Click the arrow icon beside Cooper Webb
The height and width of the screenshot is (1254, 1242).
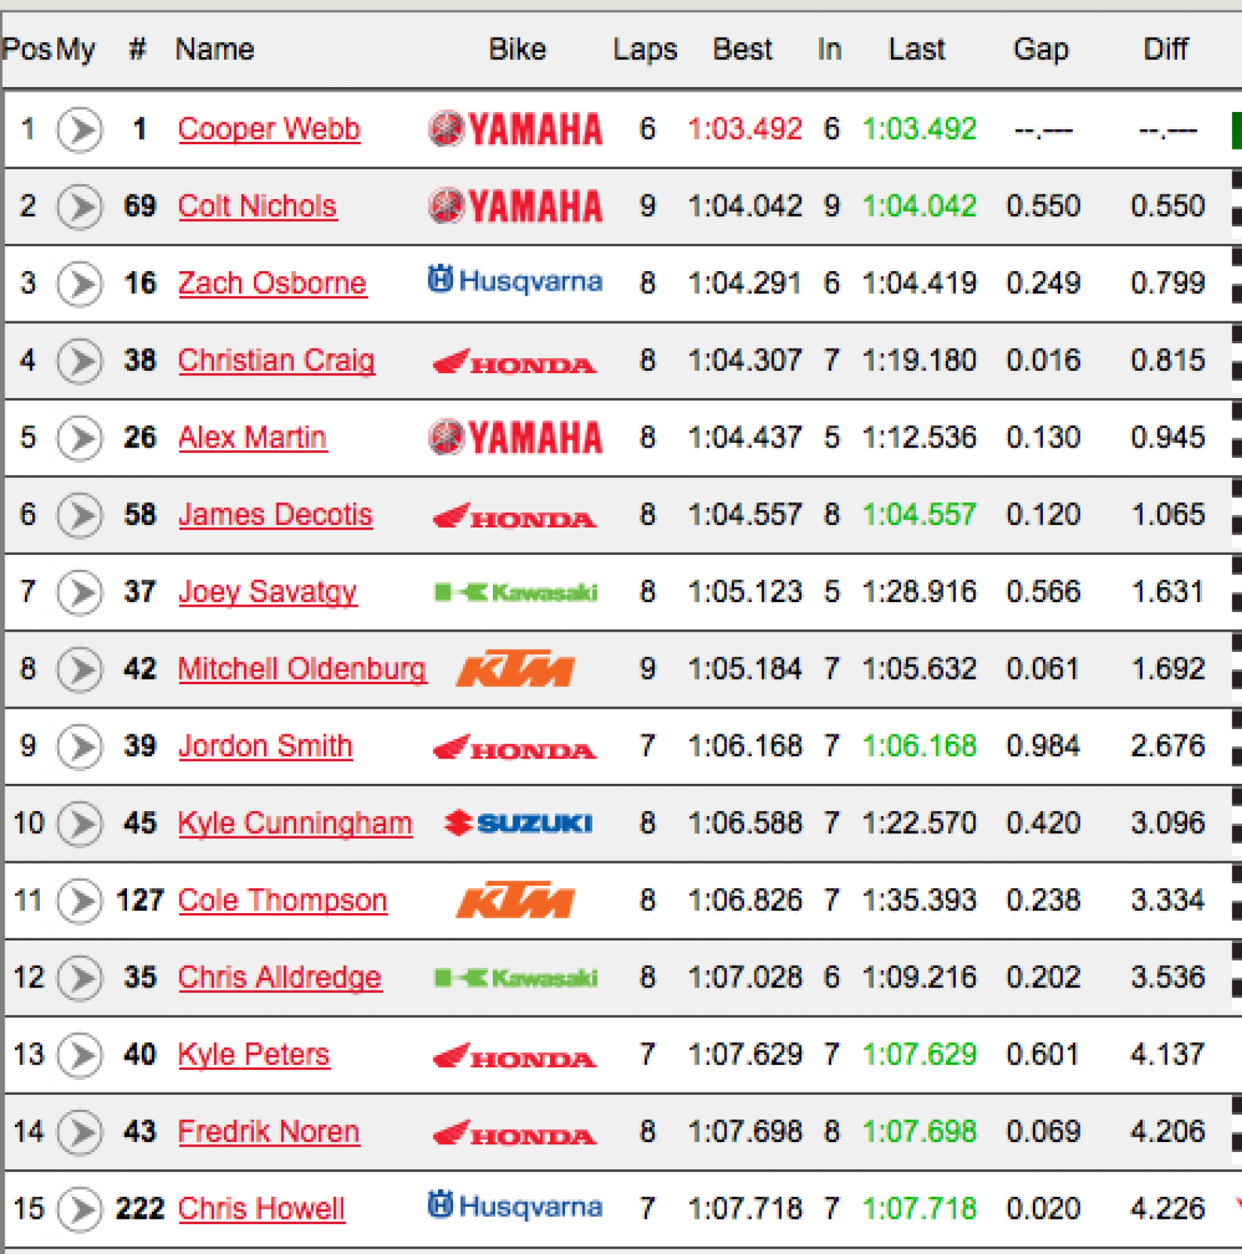[79, 129]
